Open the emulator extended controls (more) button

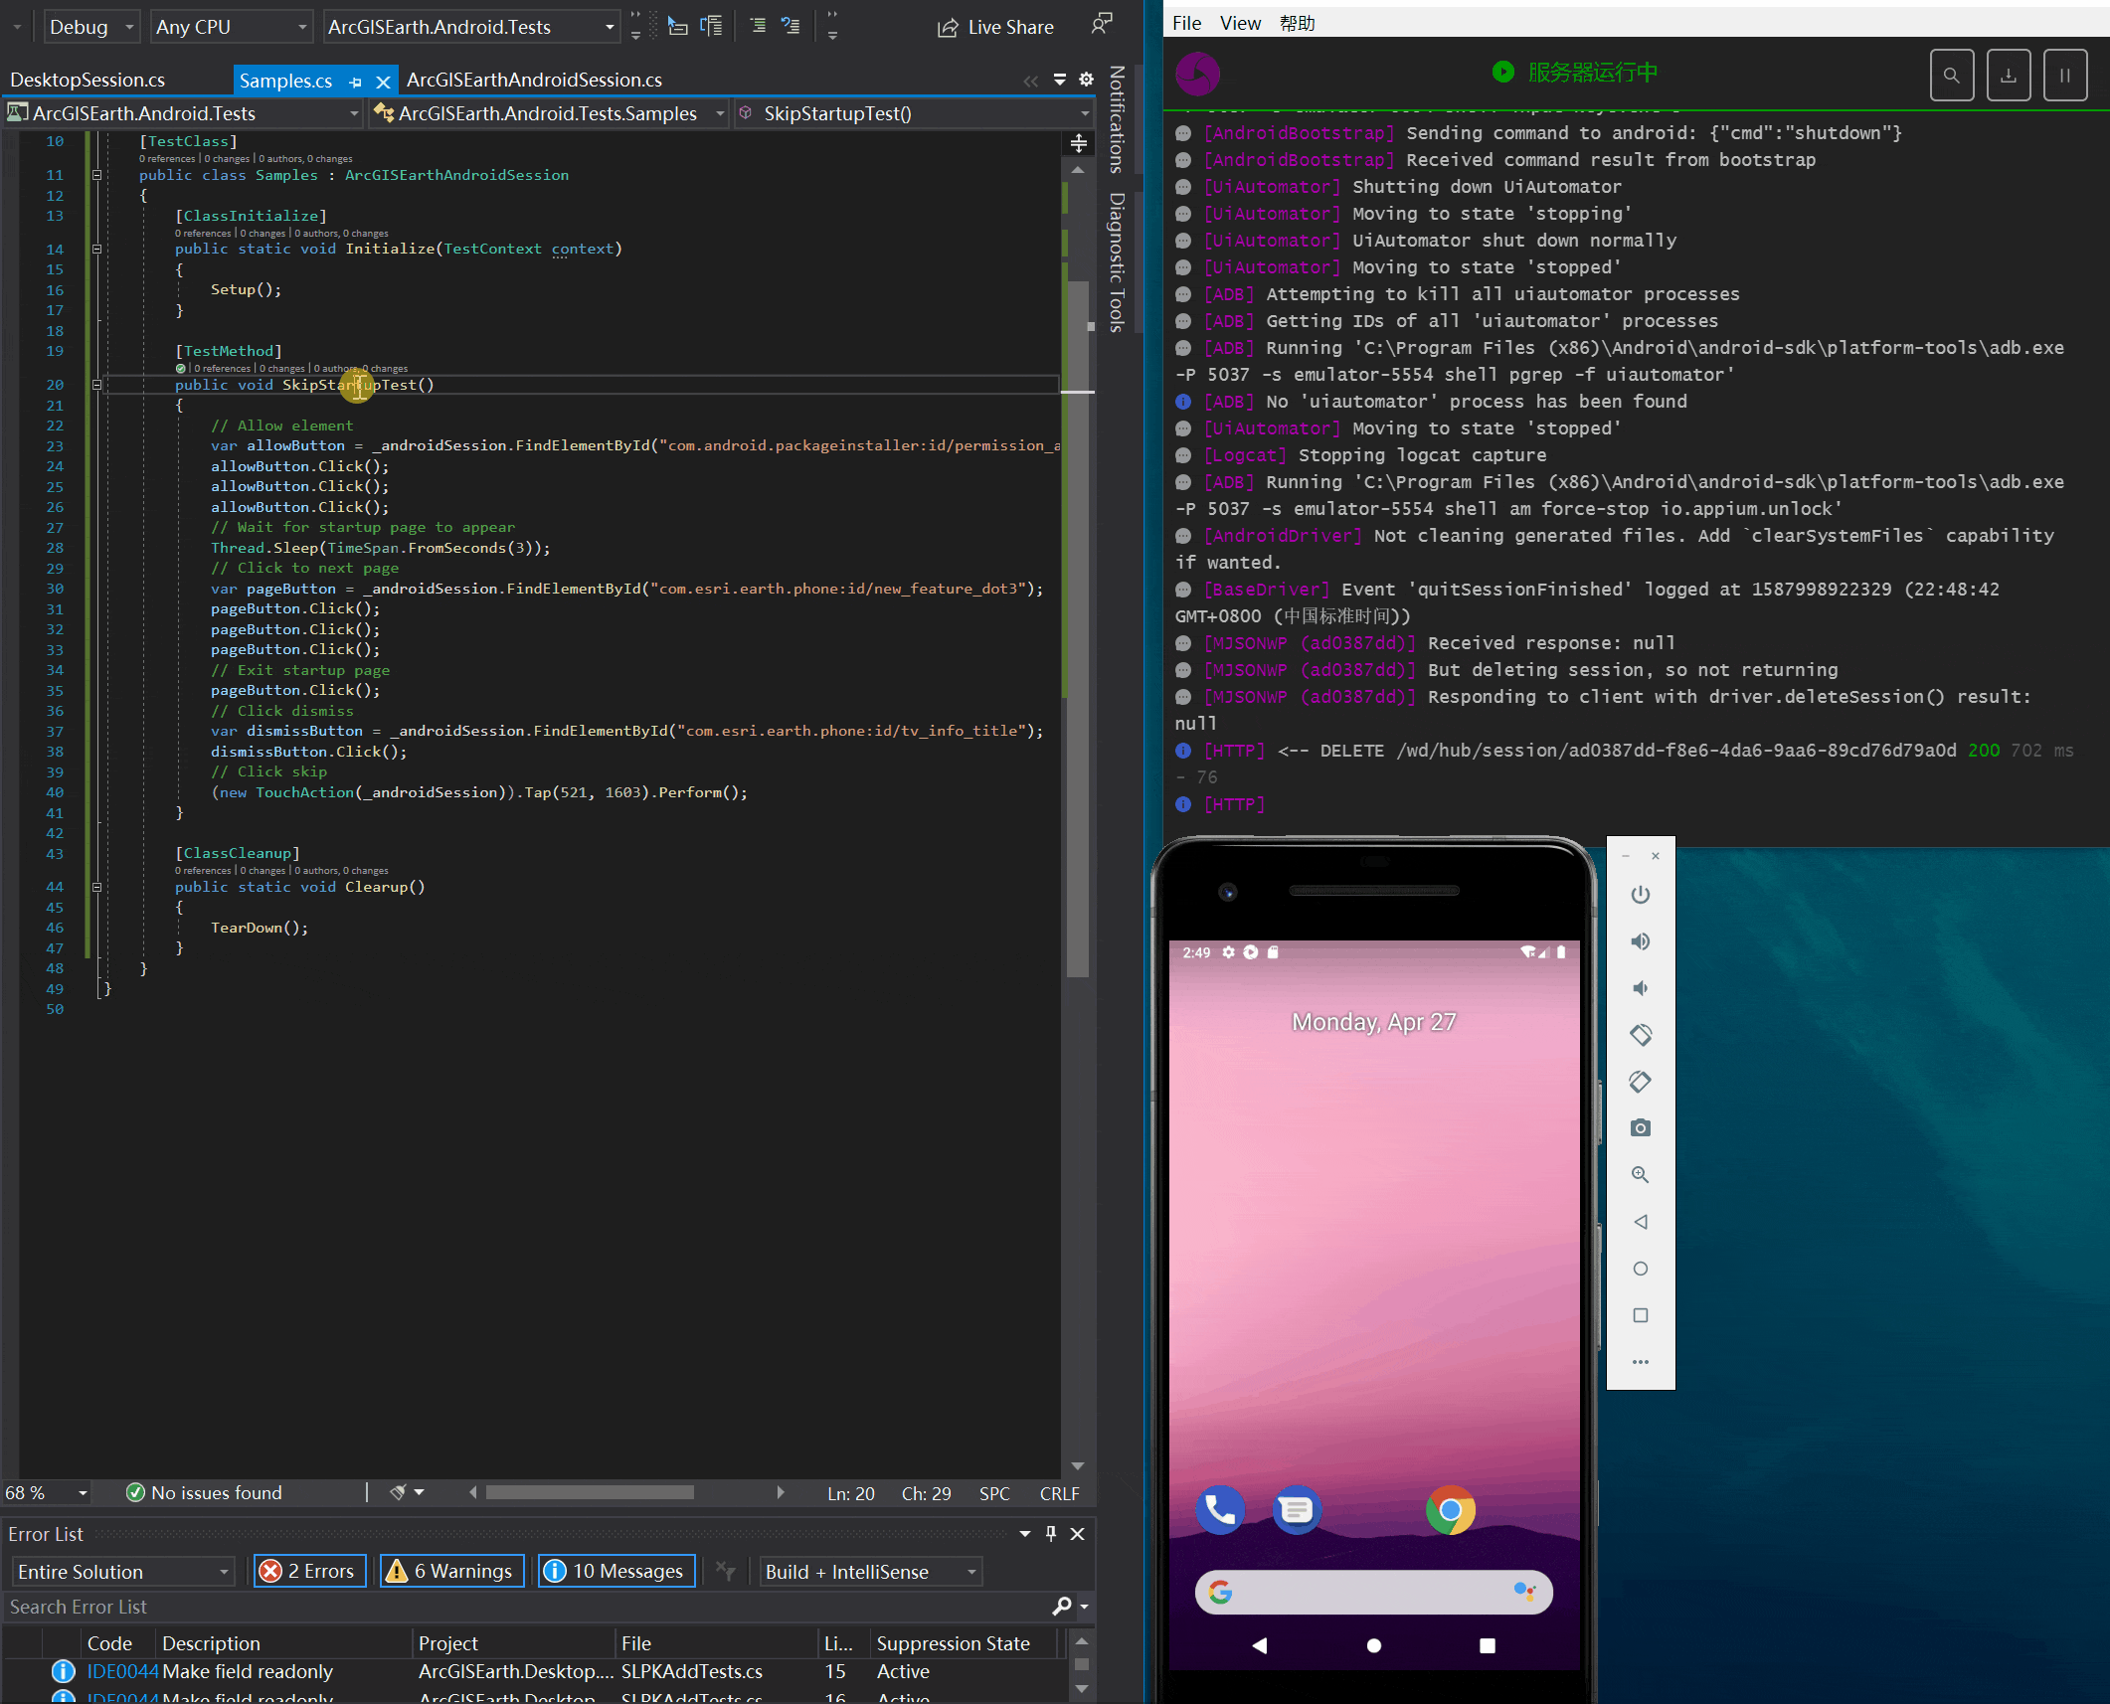pos(1641,1362)
